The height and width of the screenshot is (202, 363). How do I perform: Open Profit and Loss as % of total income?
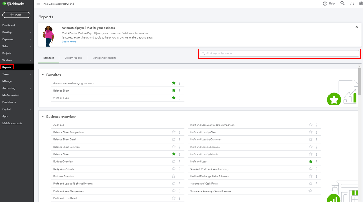click(x=73, y=184)
